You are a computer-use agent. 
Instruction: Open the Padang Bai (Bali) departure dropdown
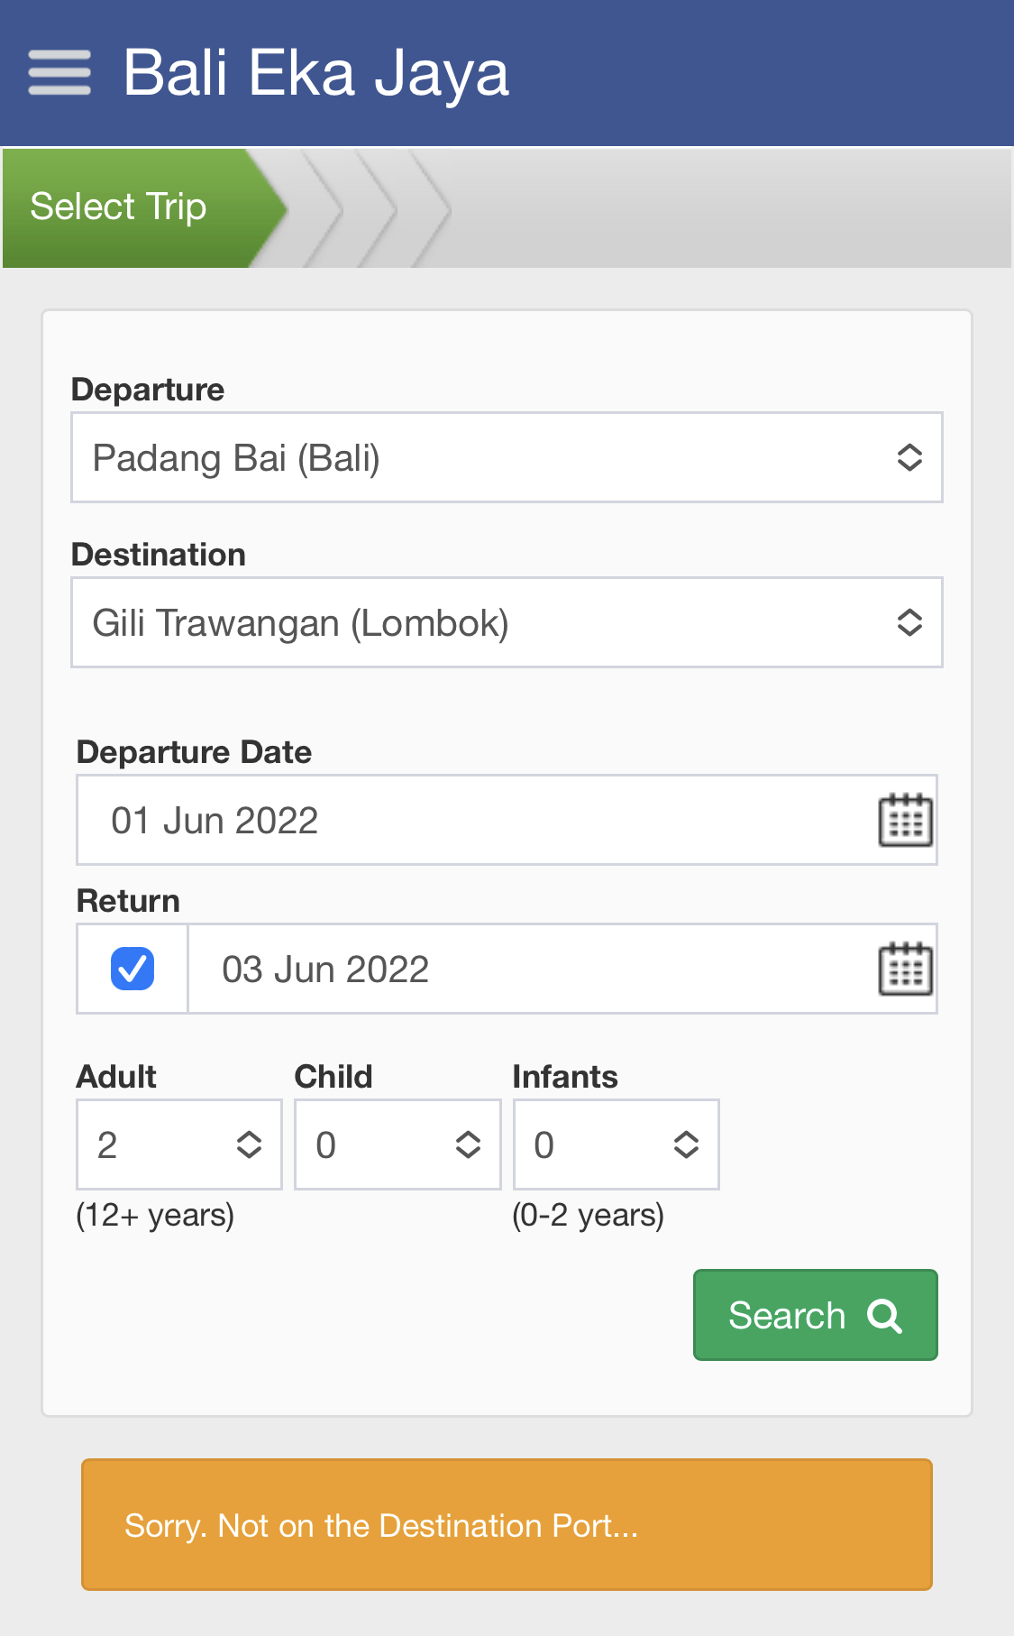tap(507, 457)
